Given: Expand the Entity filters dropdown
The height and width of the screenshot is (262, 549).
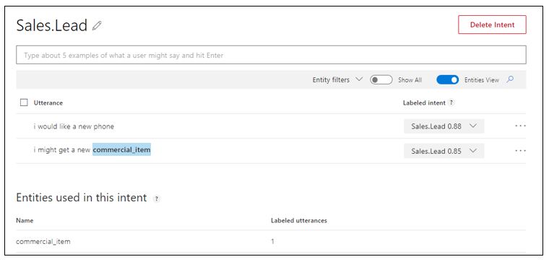Looking at the screenshot, I should (337, 79).
